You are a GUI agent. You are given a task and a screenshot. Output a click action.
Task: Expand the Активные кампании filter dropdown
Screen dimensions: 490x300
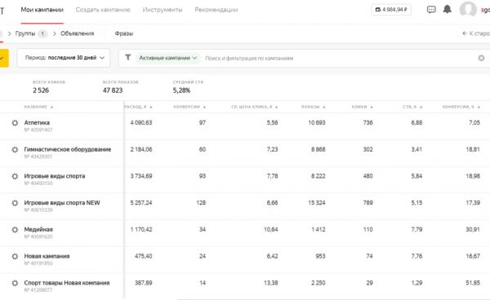point(167,58)
